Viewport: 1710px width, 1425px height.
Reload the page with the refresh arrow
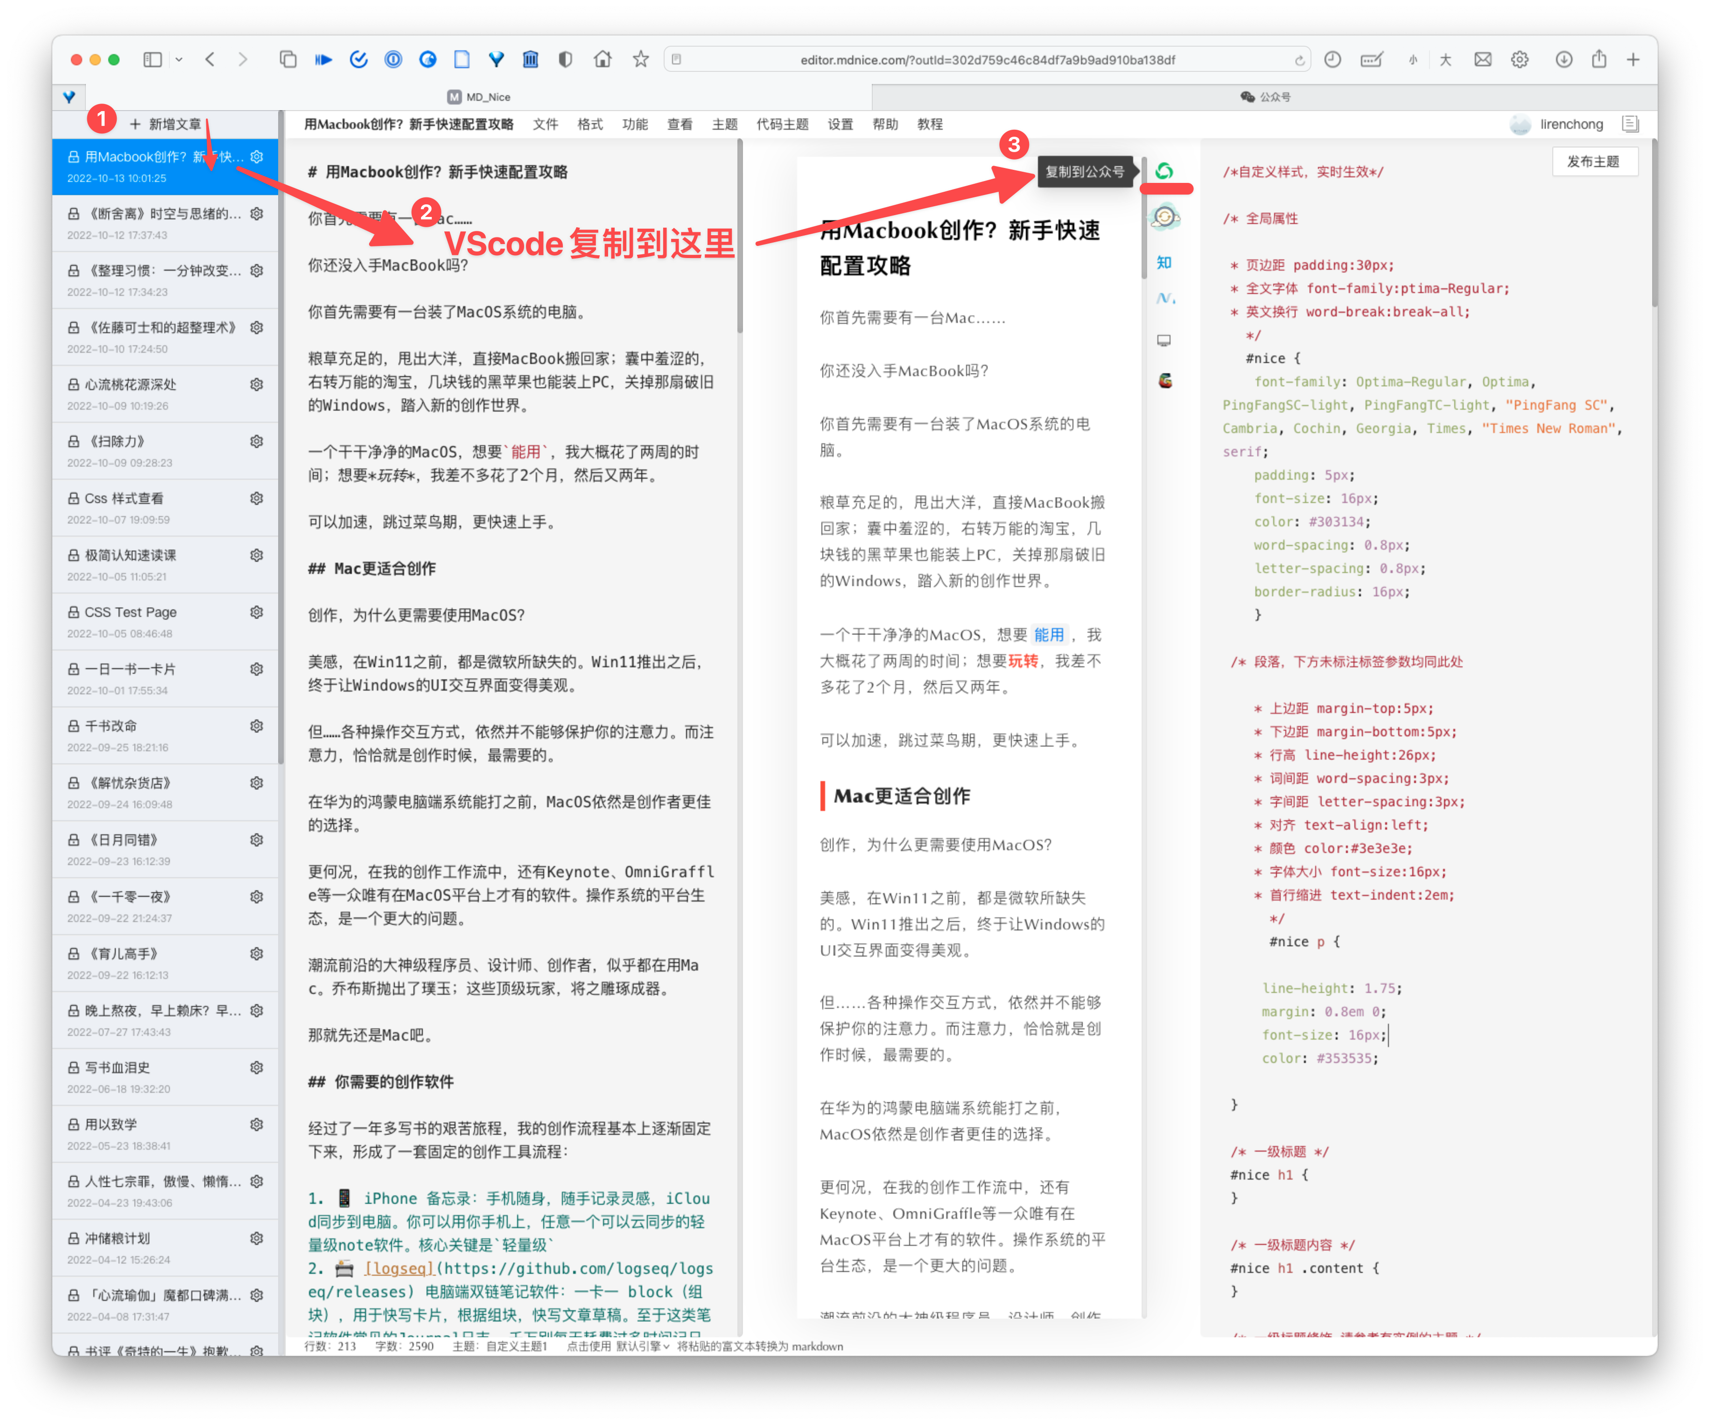pyautogui.click(x=1300, y=59)
